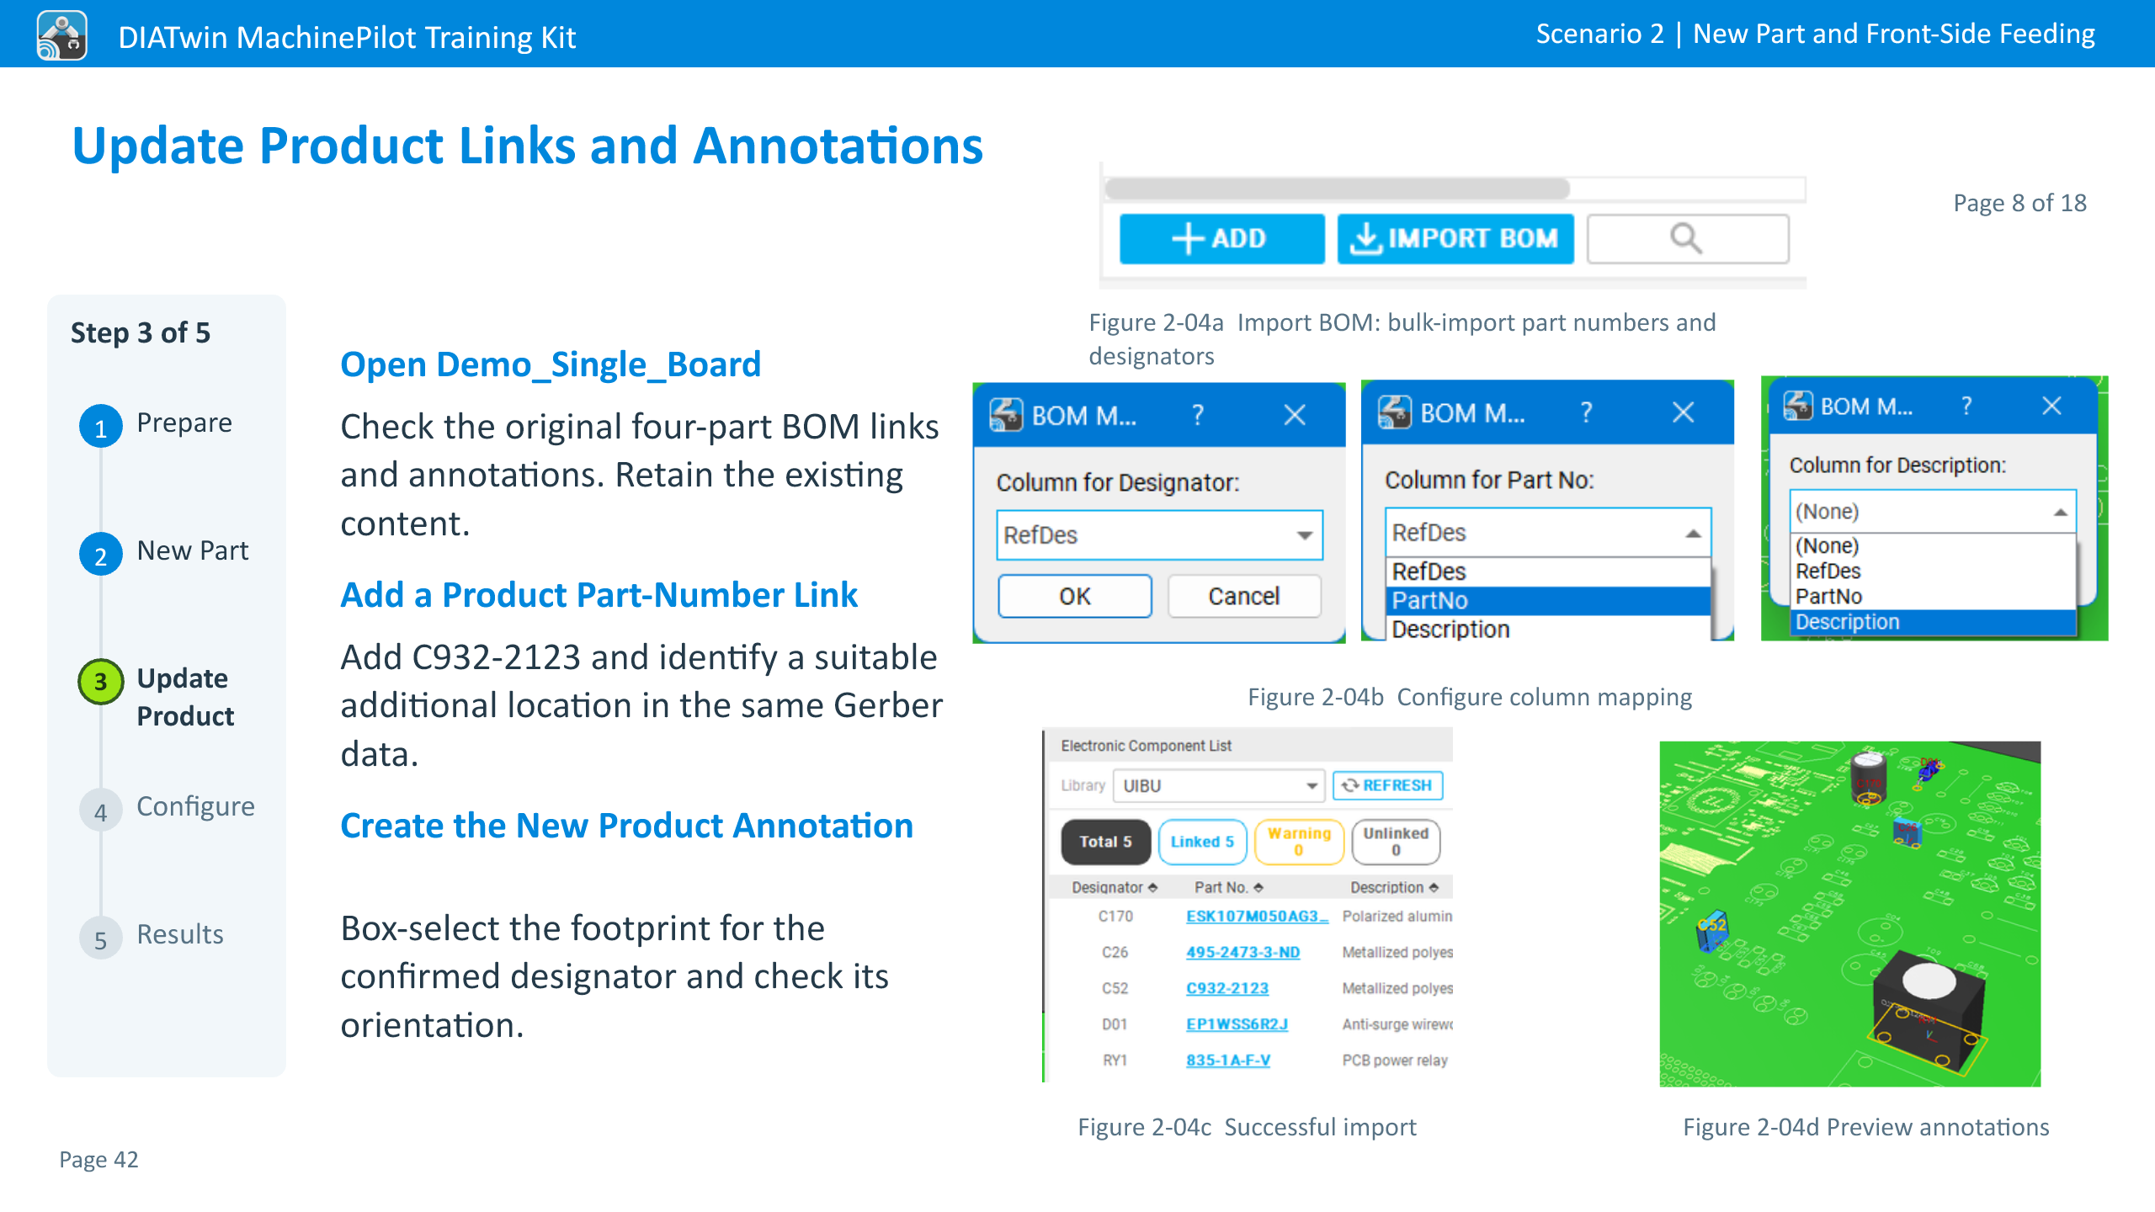
Task: Close the Column for Description dialog
Action: [2052, 407]
